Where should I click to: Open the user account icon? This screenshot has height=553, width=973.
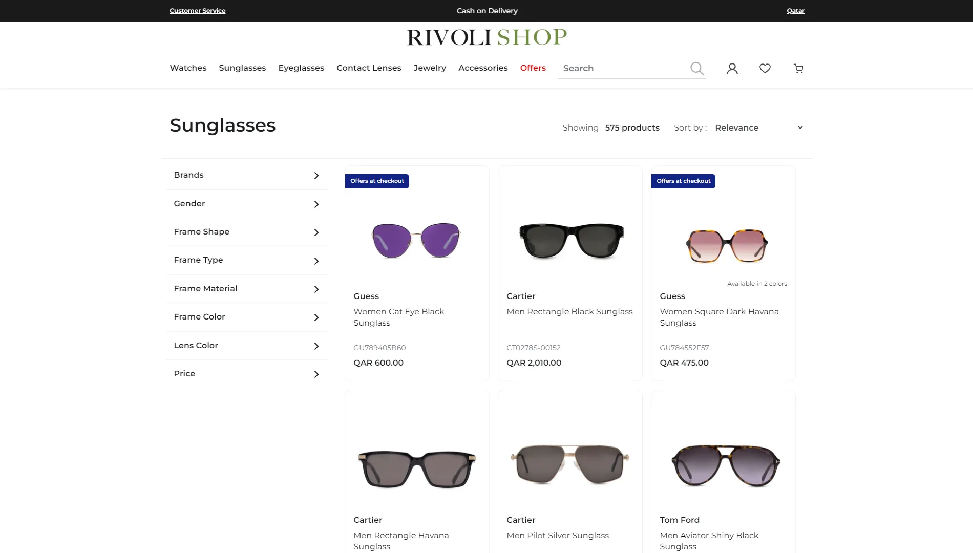732,68
